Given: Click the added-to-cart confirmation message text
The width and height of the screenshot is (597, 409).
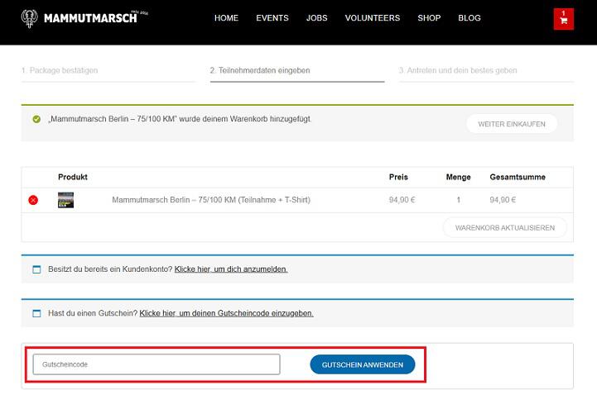Looking at the screenshot, I should click(180, 119).
